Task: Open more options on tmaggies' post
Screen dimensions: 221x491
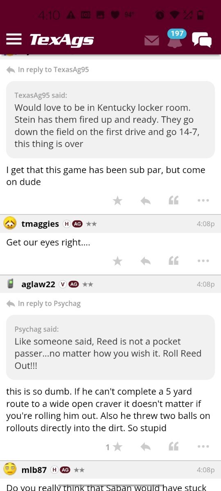Action: pos(203,261)
